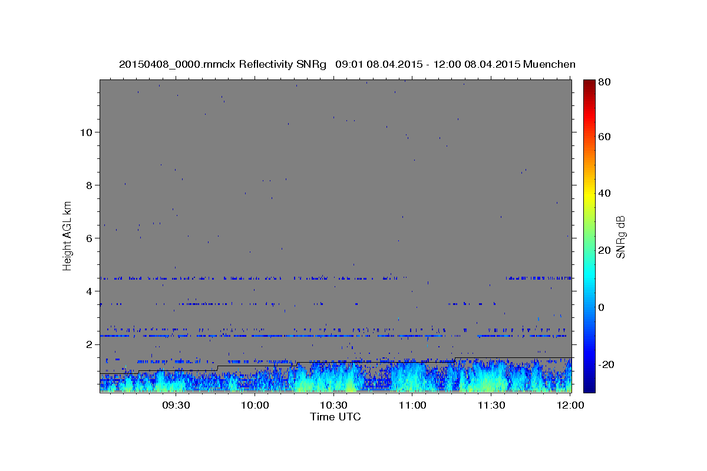Click the colorbar value 80
The width and height of the screenshot is (707, 471).
pos(605,82)
